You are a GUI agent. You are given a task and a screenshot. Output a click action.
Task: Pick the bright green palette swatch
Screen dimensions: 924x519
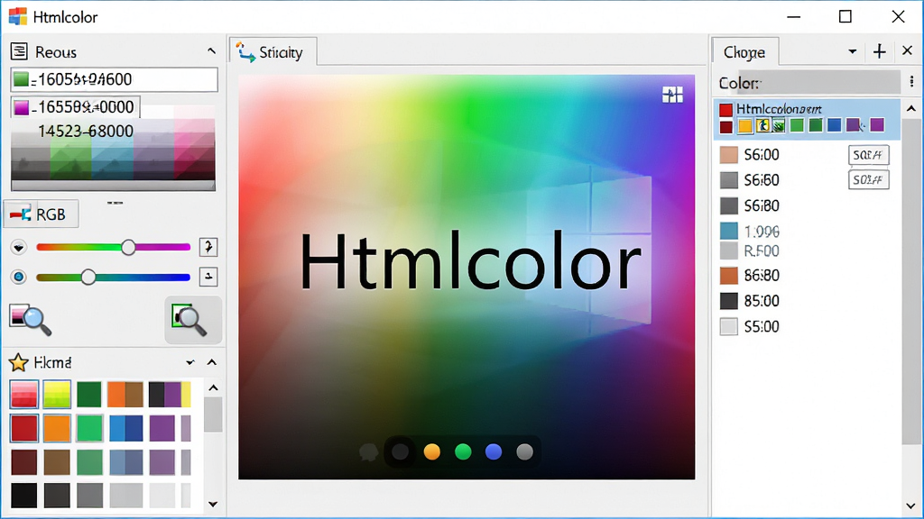click(x=89, y=428)
